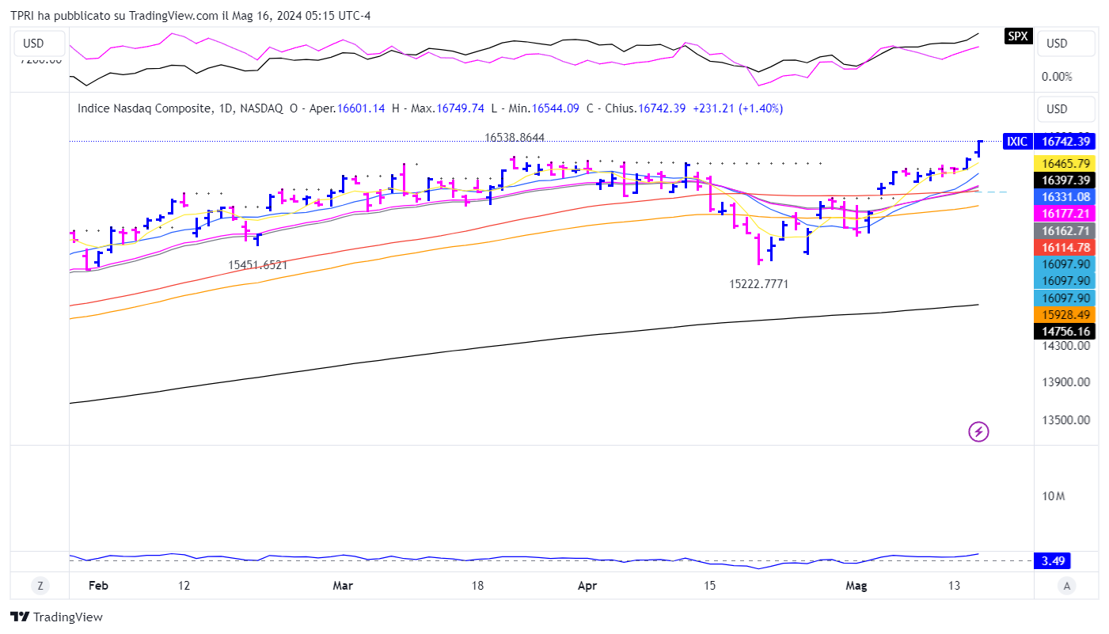Screen dimensions: 1109x634
Task: Click the circular Z timezone button
Action: (39, 586)
